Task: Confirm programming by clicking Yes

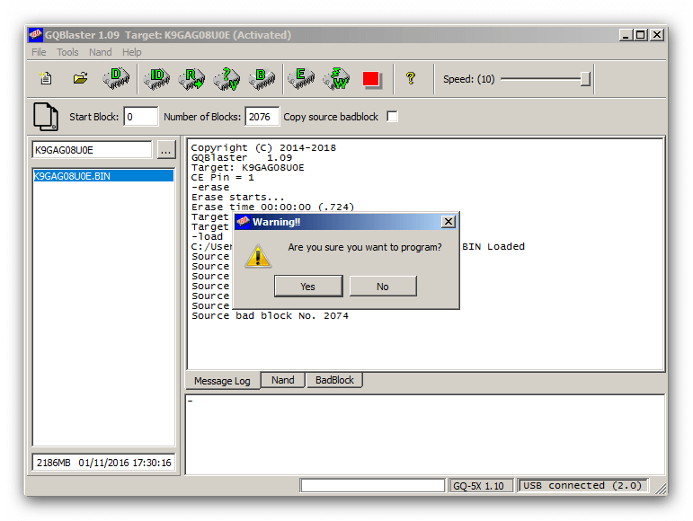Action: [x=307, y=287]
